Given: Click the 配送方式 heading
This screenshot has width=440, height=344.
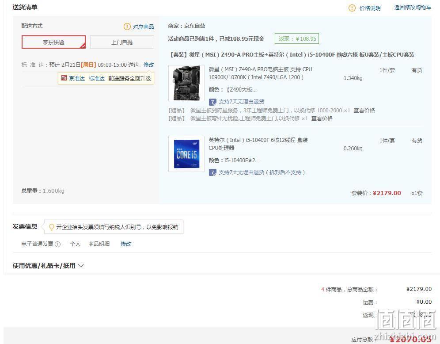Looking at the screenshot, I should 32,26.
